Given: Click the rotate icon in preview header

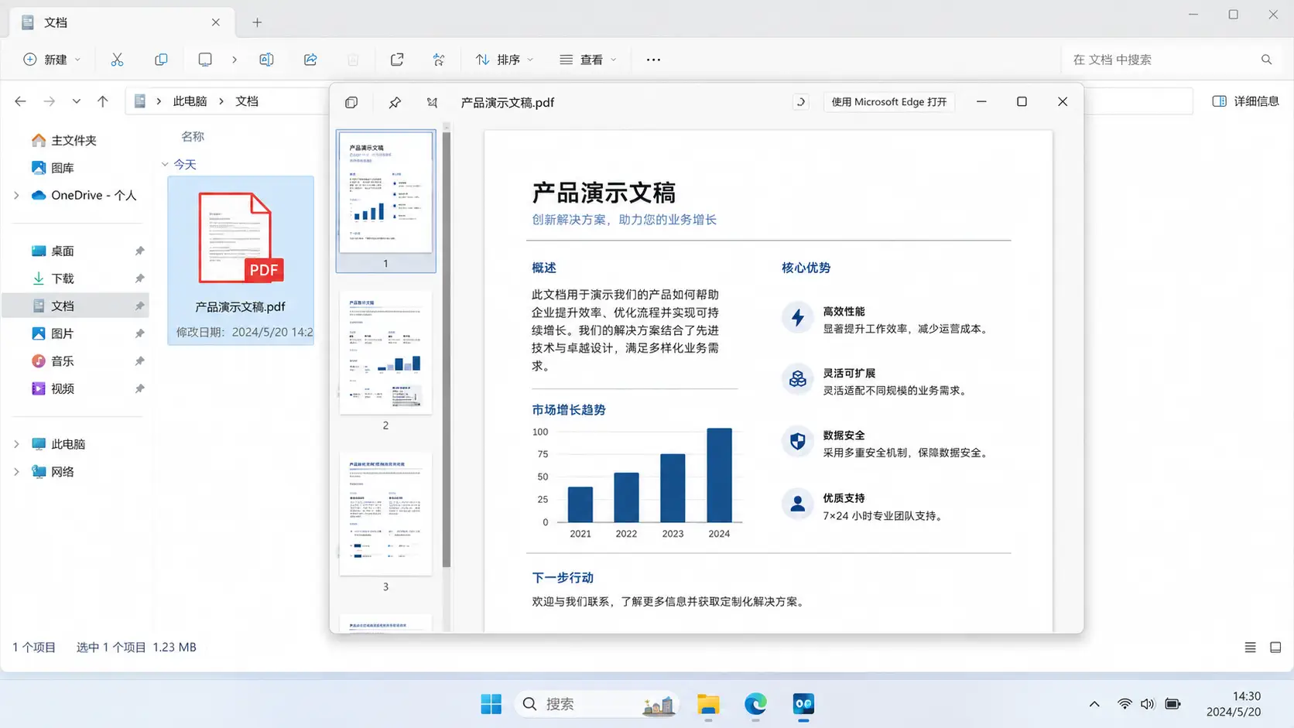Looking at the screenshot, I should 801,102.
